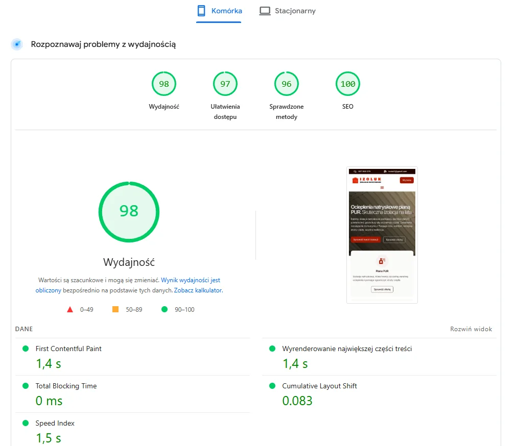The width and height of the screenshot is (517, 446).
Task: Select the Sprawdzone metody score gauge 96
Action: pyautogui.click(x=287, y=84)
